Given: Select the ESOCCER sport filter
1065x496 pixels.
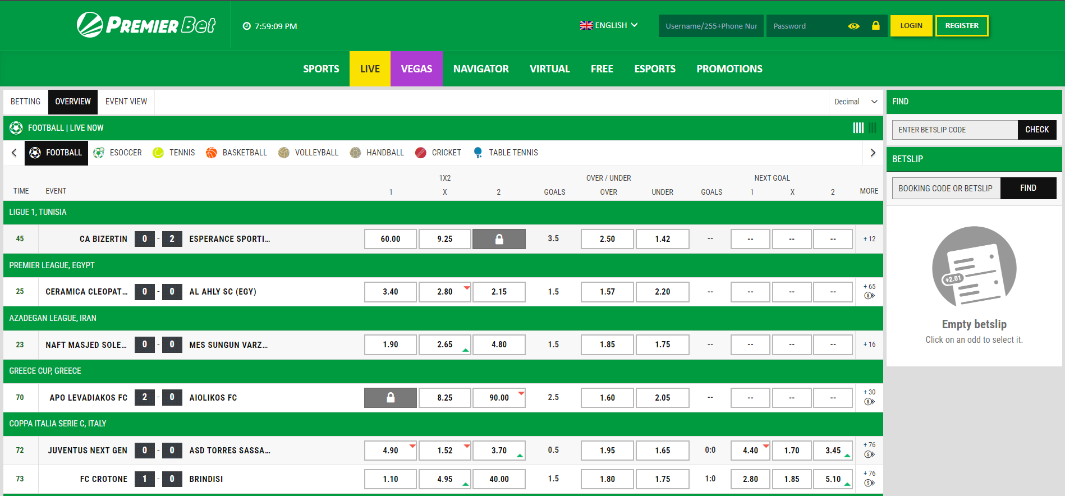Looking at the screenshot, I should 118,153.
